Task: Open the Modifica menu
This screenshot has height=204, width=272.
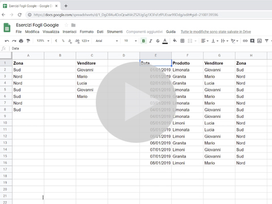Action: [x=32, y=32]
